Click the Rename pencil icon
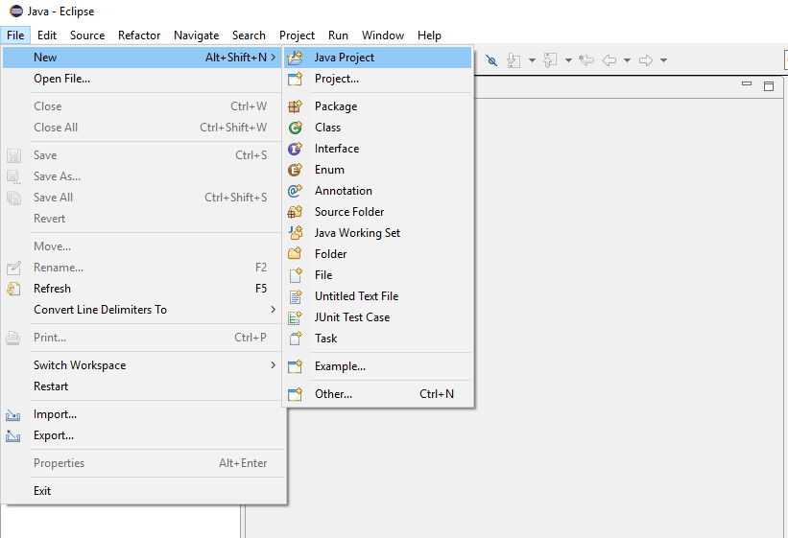This screenshot has width=788, height=538. [13, 268]
